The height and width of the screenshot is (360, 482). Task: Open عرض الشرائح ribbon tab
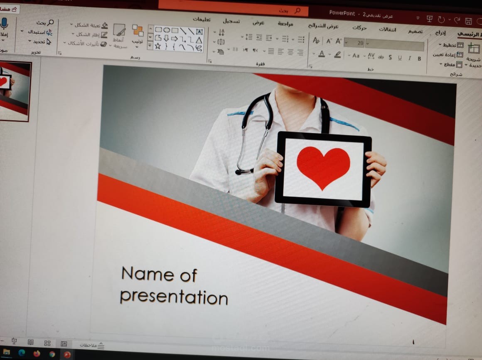[x=323, y=26]
